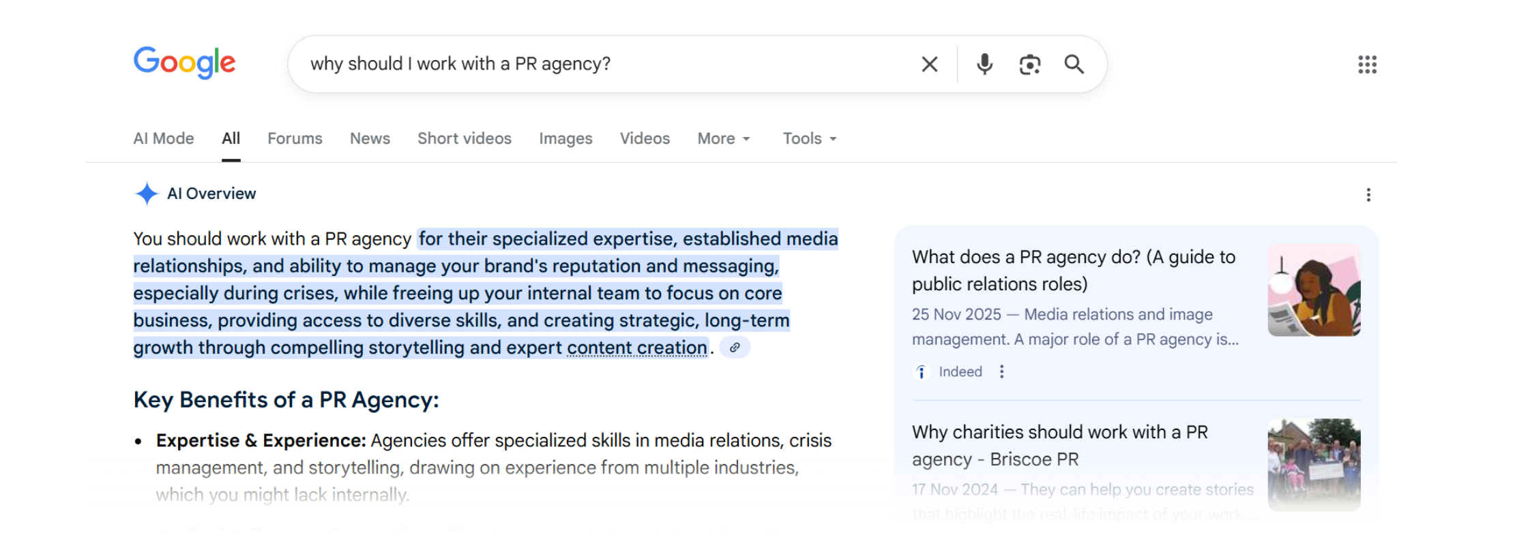Click the '17 Nov 2024' date text
Screen dimensions: 1528x552
[x=955, y=489]
